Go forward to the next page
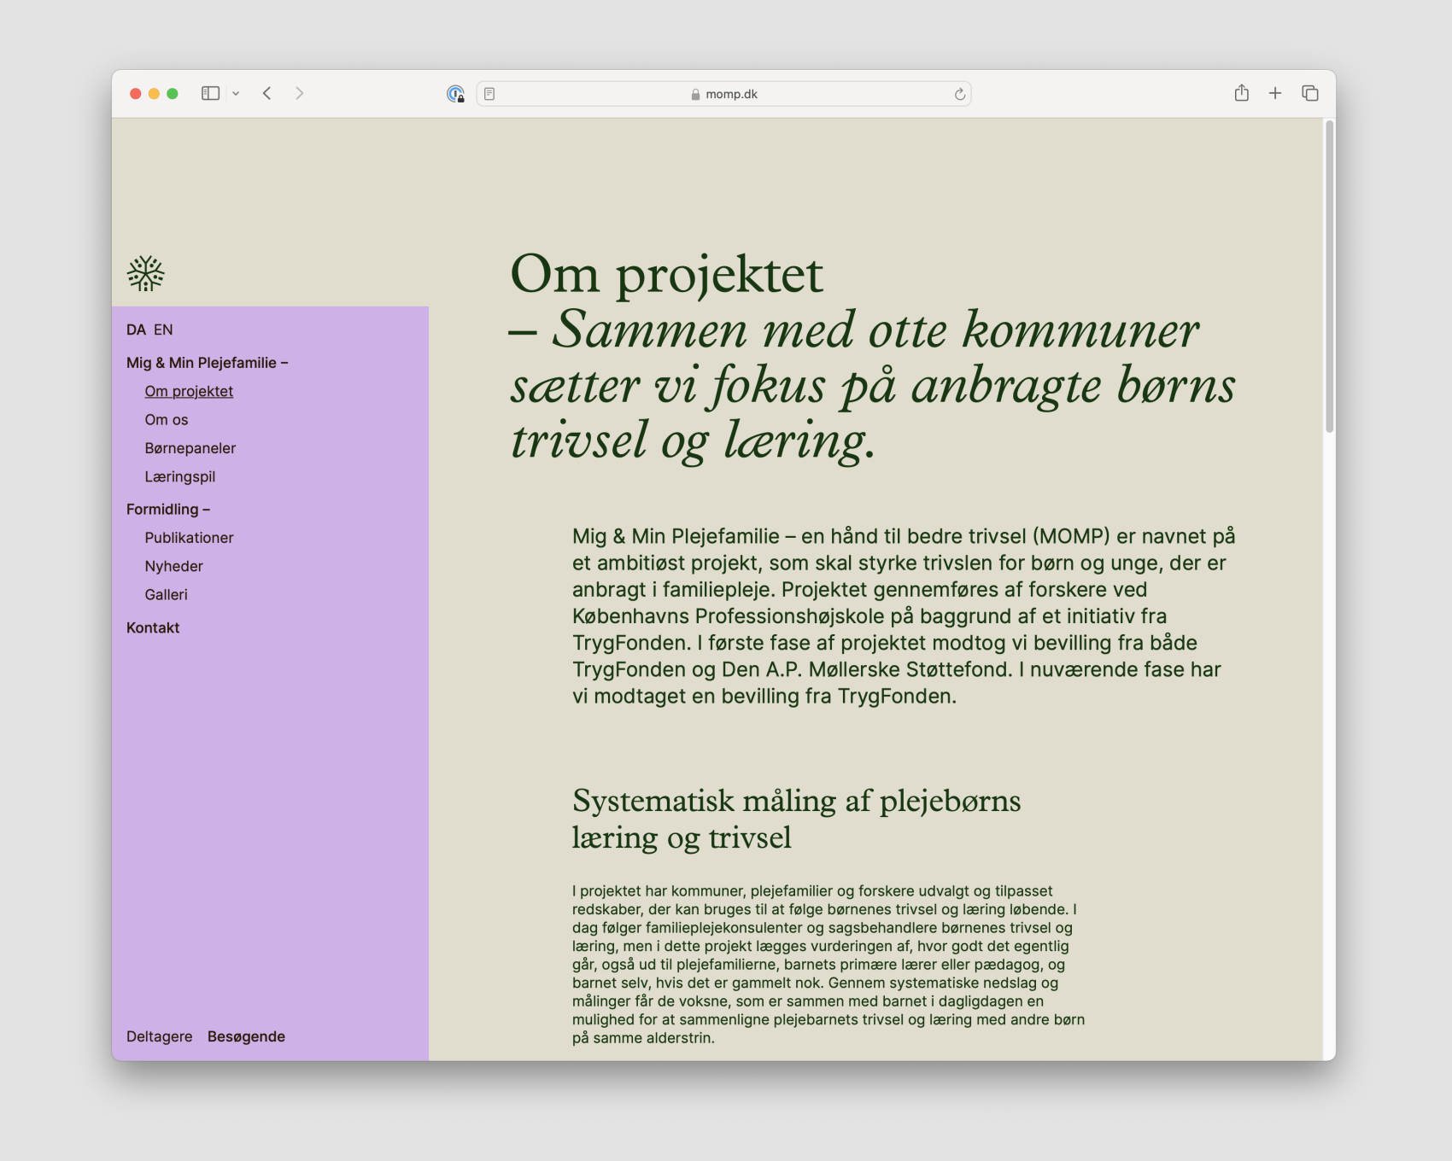Image resolution: width=1452 pixels, height=1161 pixels. [299, 93]
